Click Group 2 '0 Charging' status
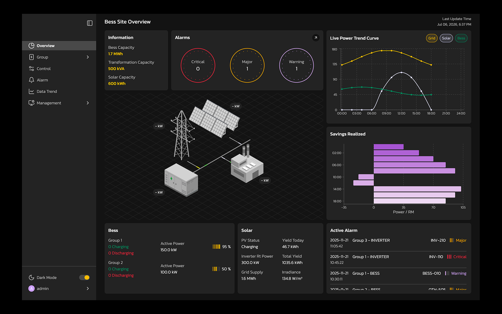 pos(118,269)
